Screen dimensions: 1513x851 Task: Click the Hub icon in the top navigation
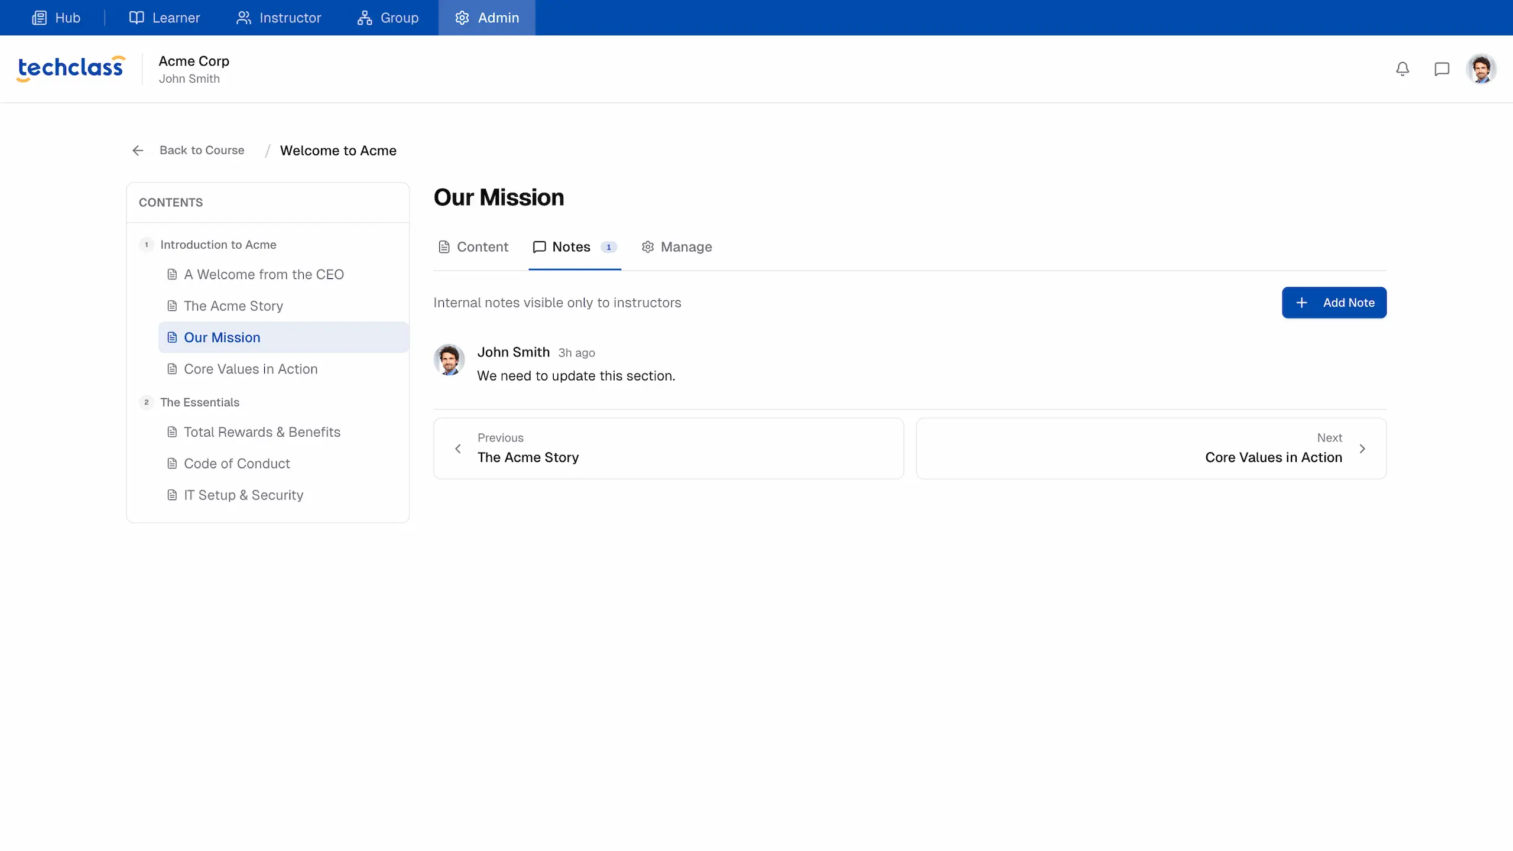pos(39,17)
